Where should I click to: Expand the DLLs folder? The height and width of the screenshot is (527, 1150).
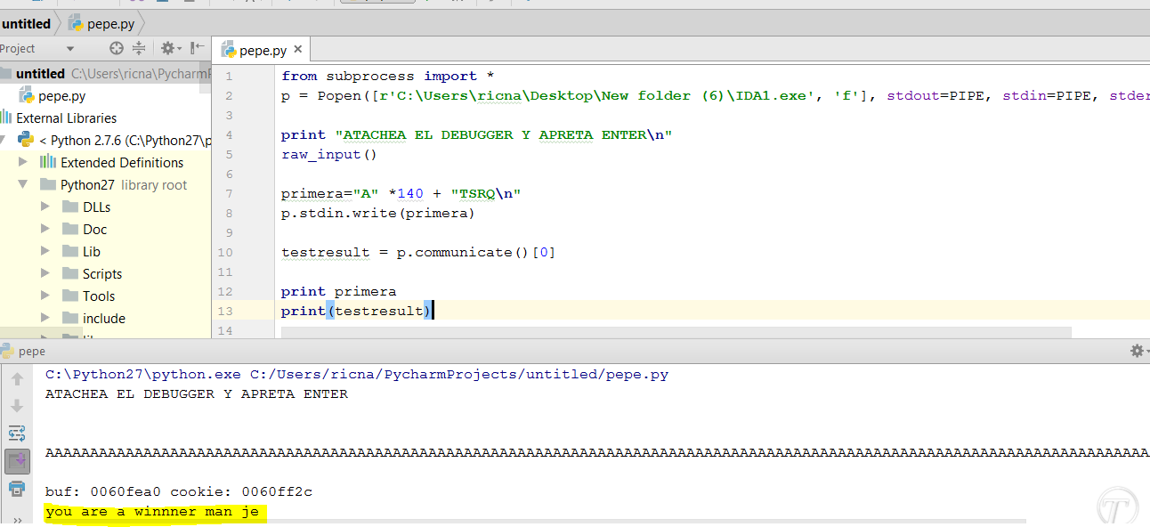coord(46,207)
